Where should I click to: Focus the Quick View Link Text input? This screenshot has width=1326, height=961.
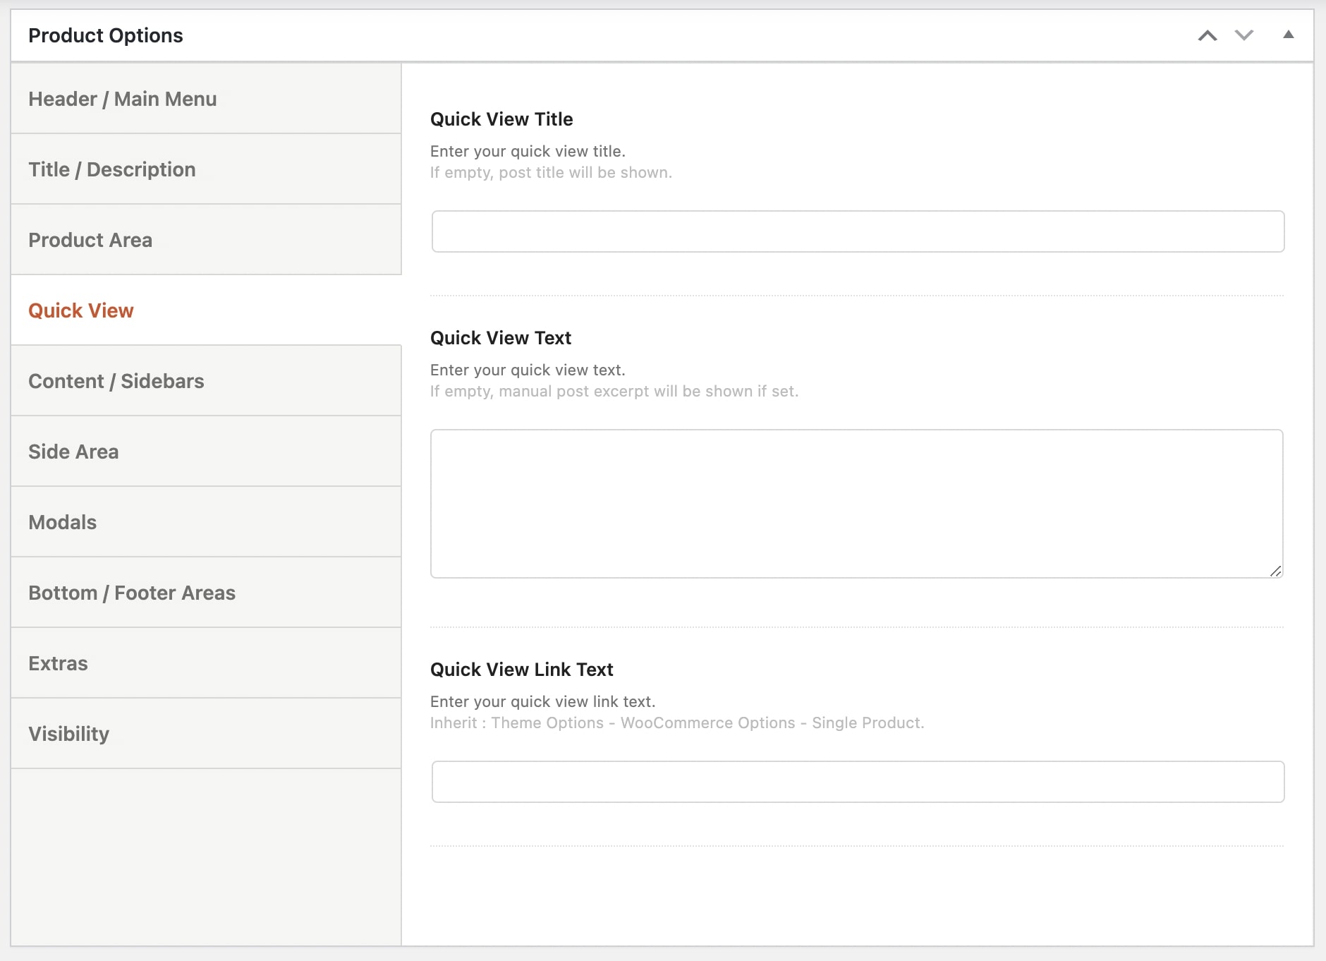857,782
